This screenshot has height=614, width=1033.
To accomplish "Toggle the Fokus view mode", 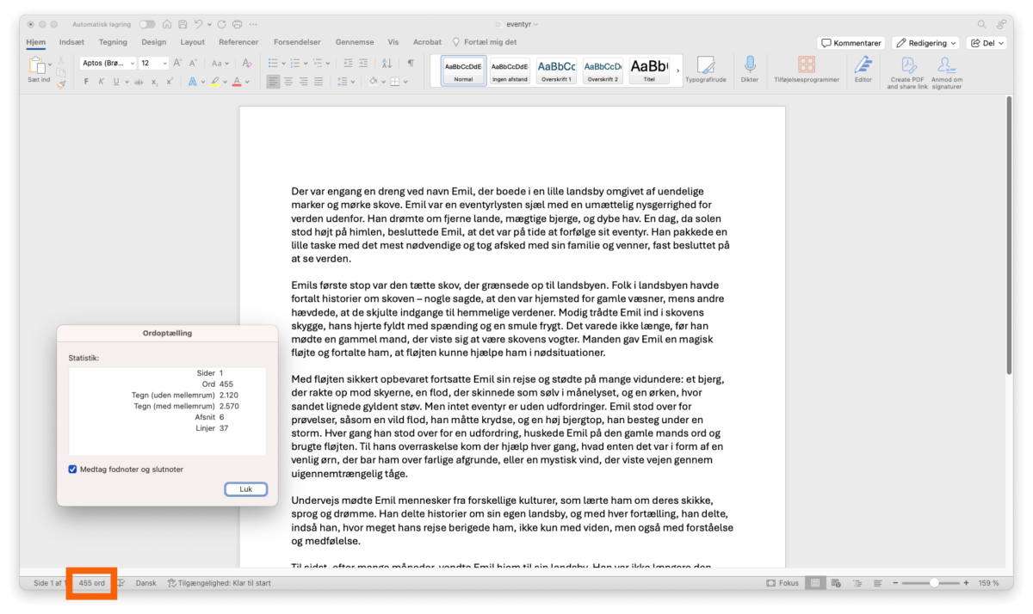I will [783, 583].
